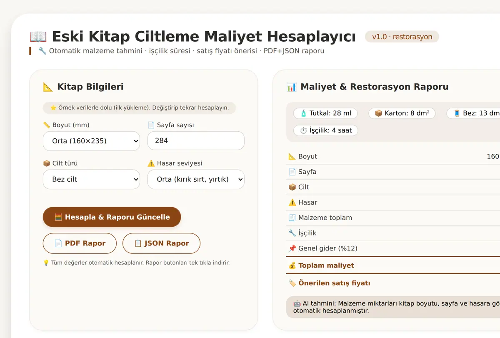Viewport: 500px width, 338px height.
Task: Click the receipt icon in Malzeme toplam row
Action: point(292,218)
